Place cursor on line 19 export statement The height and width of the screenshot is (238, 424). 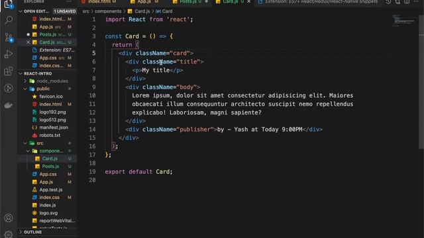click(x=138, y=172)
